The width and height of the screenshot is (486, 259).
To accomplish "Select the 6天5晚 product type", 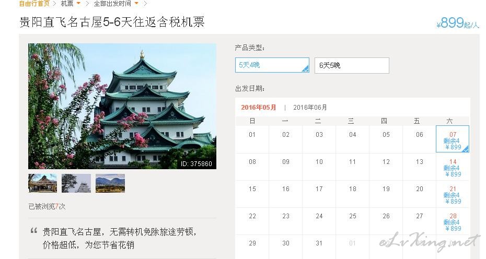I will pyautogui.click(x=352, y=65).
